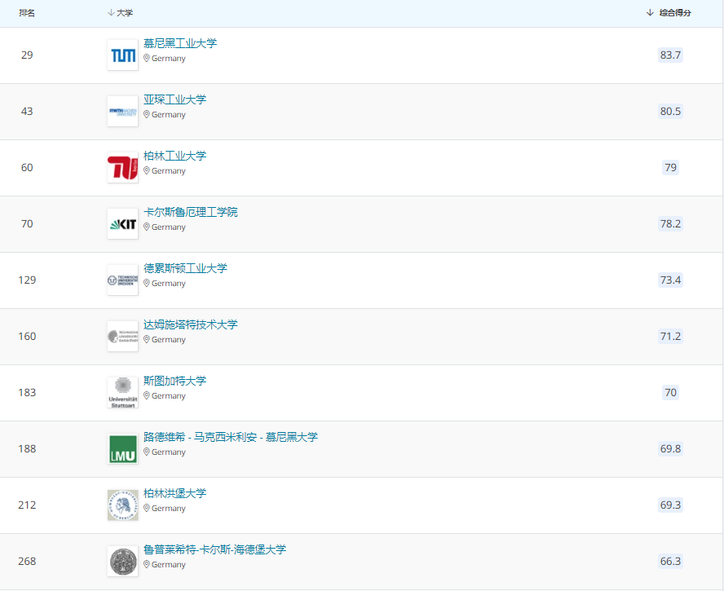Open 路德维希 - 马克西米利安 - 慕尼黑大学 link
The height and width of the screenshot is (591, 724).
click(x=231, y=437)
